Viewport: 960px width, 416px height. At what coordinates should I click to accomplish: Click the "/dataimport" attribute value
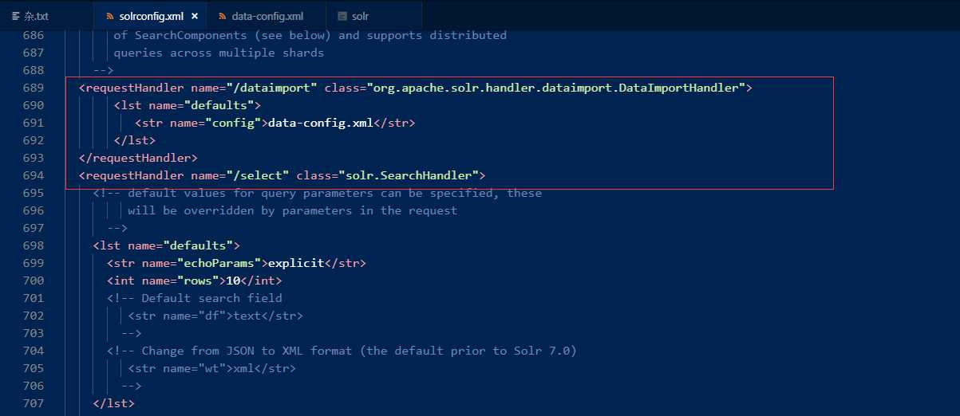(x=275, y=88)
